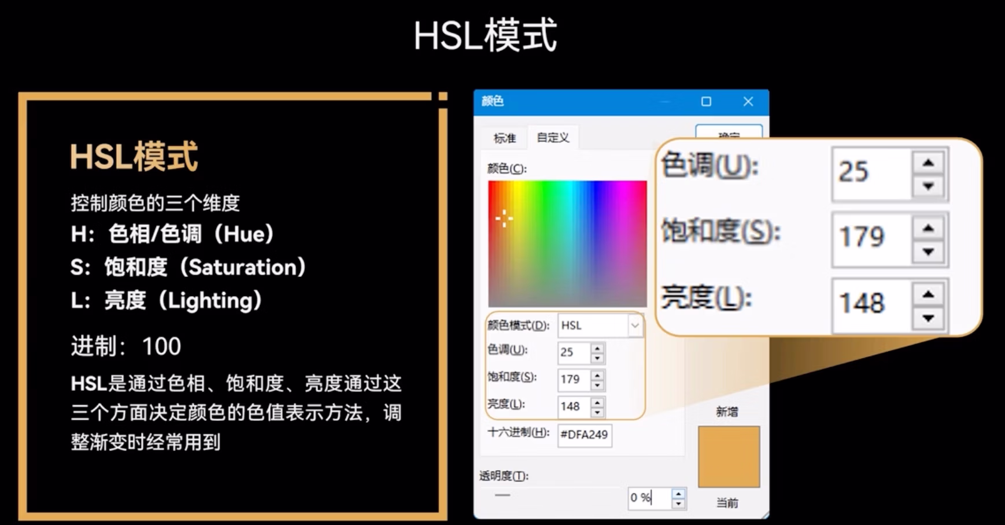
Task: Switch to the 标准 tab
Action: (504, 138)
